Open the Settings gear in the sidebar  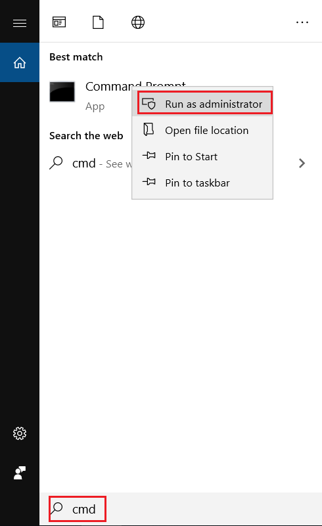pos(20,433)
